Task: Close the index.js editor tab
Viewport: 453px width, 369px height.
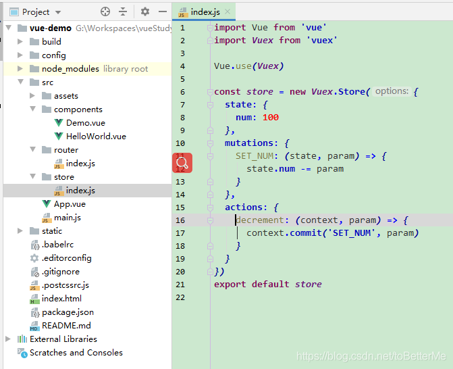Action: click(228, 11)
